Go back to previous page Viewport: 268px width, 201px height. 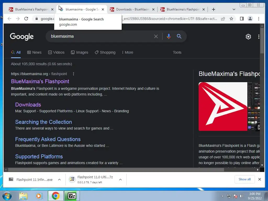tap(9, 19)
